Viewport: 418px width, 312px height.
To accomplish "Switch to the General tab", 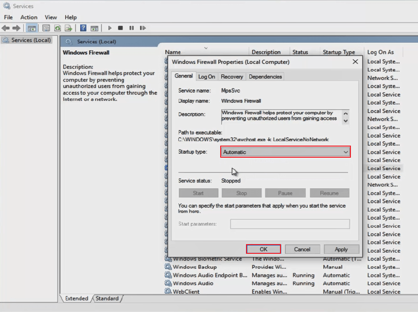I will (x=183, y=76).
